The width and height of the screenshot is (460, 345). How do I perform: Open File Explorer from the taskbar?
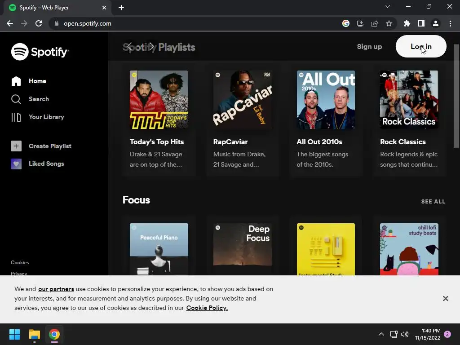coord(34,334)
